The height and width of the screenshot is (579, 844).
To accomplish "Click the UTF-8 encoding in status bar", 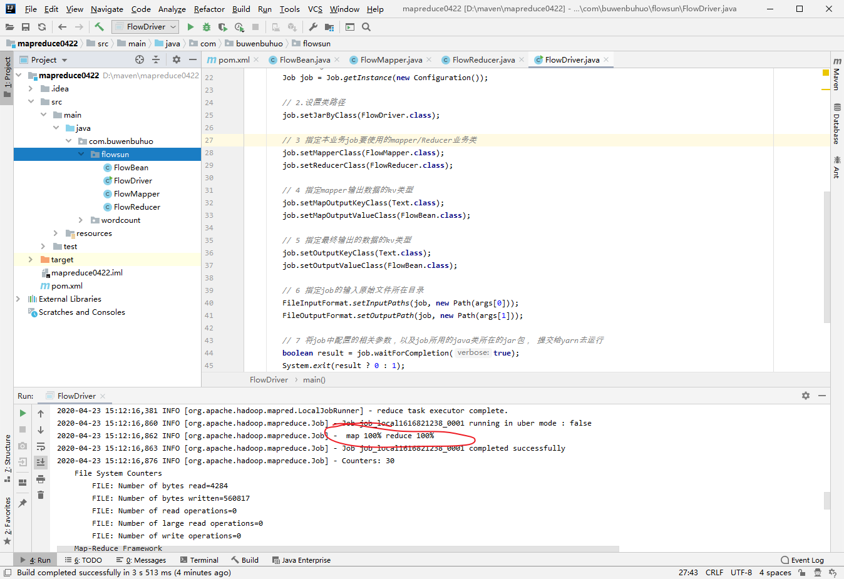I will [741, 573].
